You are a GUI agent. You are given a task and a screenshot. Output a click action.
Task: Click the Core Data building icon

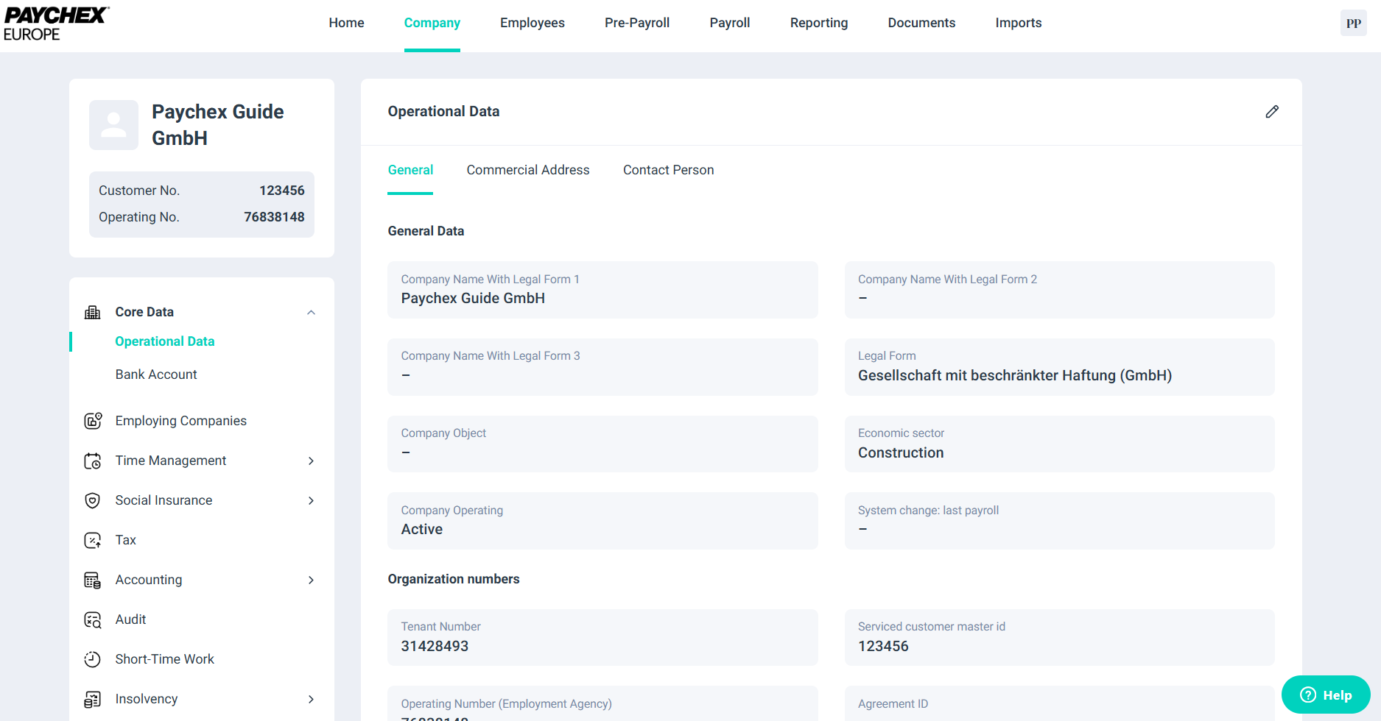(x=93, y=313)
